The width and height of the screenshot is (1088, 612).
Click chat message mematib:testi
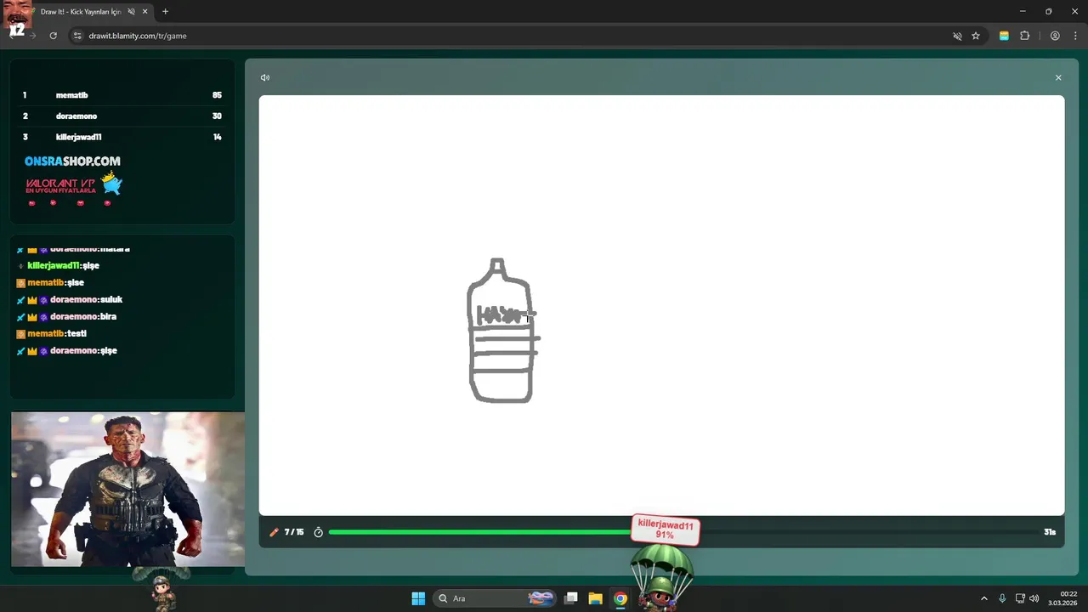pos(57,333)
